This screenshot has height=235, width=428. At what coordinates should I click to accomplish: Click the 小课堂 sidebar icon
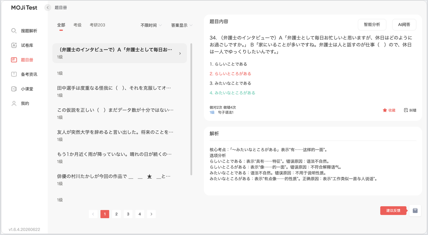pos(14,89)
